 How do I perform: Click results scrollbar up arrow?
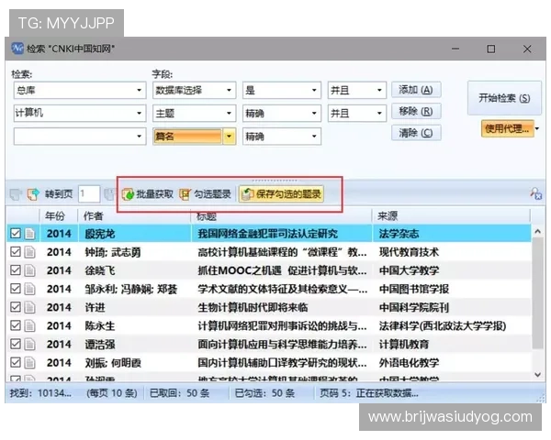(537, 232)
